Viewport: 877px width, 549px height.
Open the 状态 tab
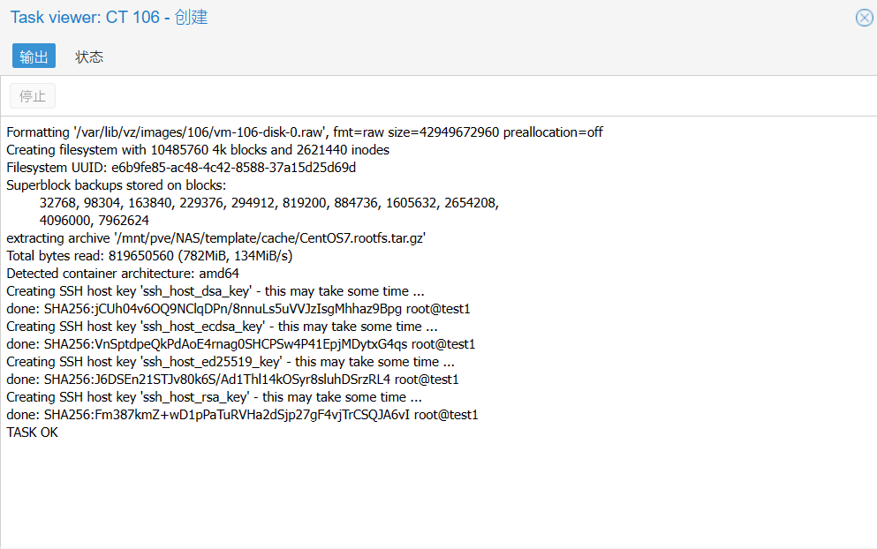pyautogui.click(x=89, y=56)
